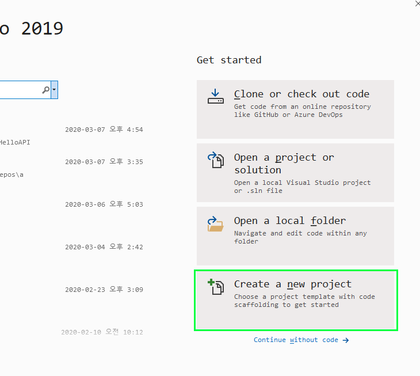Open the recent item dated 2020-03-06 오후 5:03
Screen dimensions: 420x376
tap(104, 204)
